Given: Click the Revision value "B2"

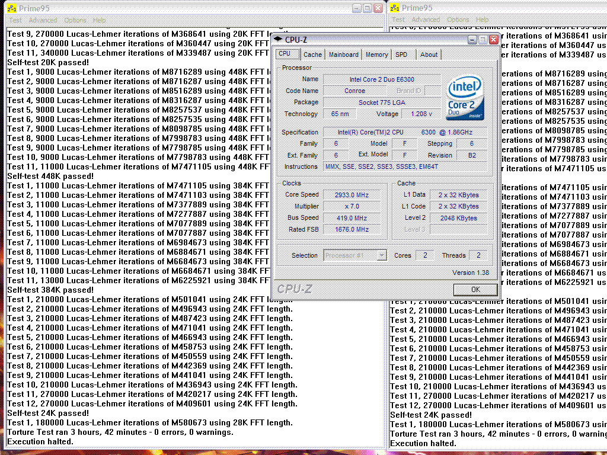Looking at the screenshot, I should coord(471,156).
